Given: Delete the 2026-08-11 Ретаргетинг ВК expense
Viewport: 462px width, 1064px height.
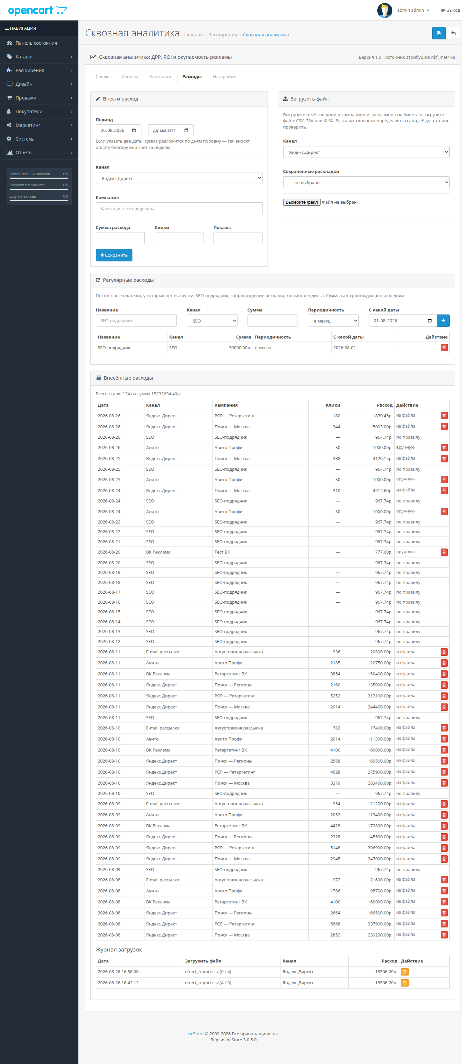Looking at the screenshot, I should pos(444,674).
